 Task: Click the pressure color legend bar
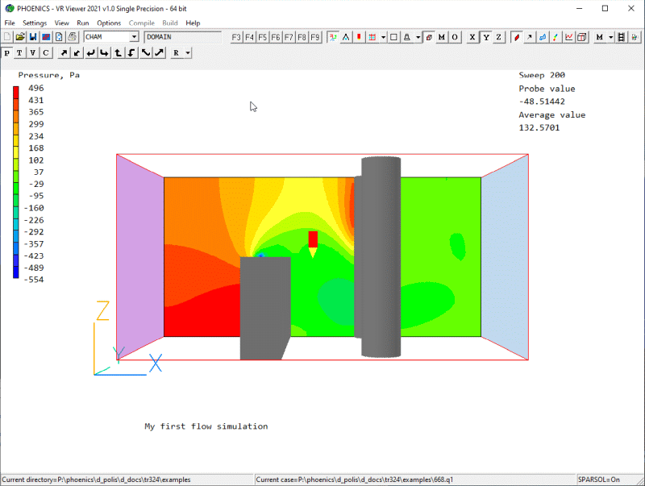coord(15,182)
